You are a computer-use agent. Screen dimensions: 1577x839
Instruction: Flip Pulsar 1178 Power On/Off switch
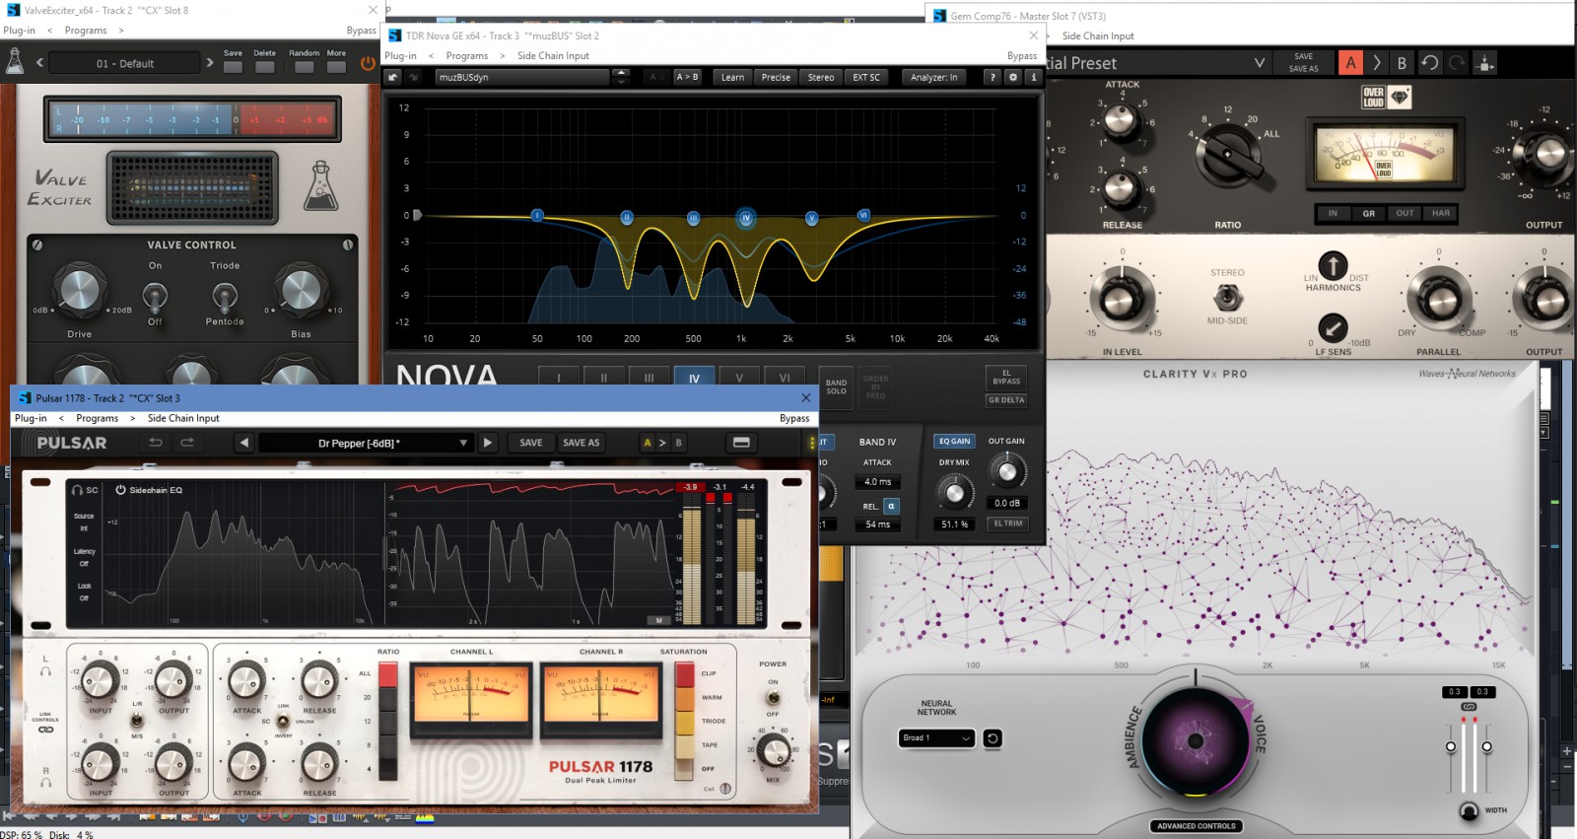point(773,698)
